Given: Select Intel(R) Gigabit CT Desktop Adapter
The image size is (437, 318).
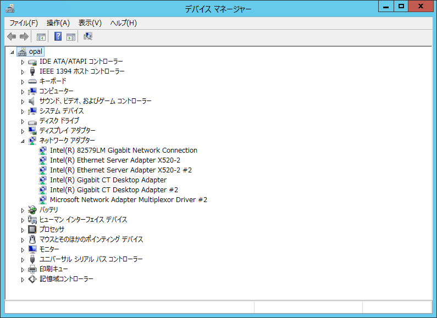Looking at the screenshot, I should click(108, 180).
